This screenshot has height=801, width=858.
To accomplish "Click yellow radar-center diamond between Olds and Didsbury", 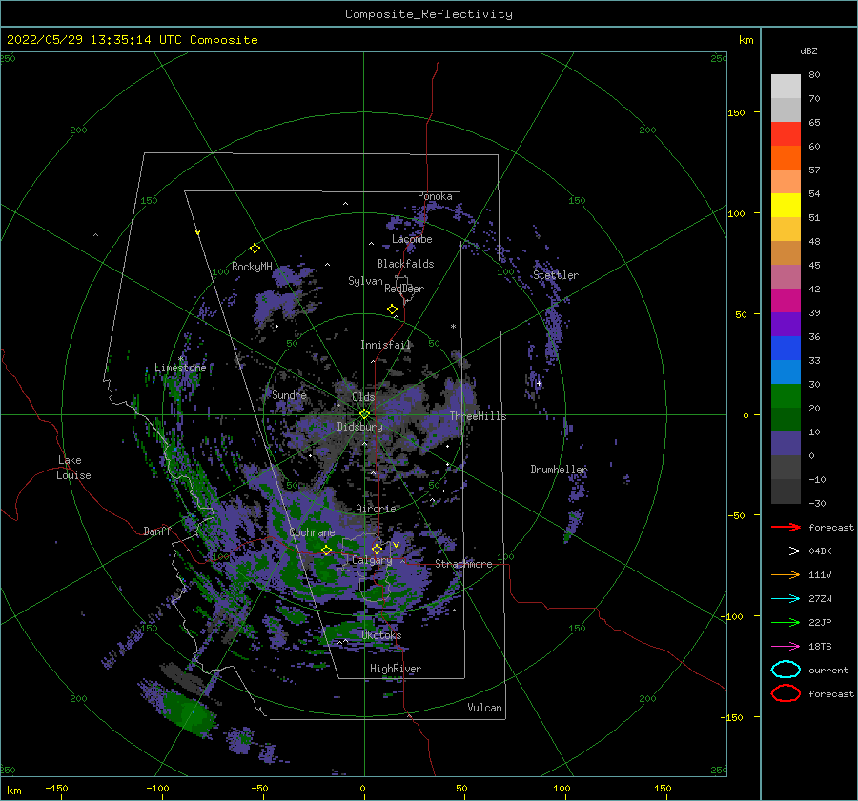I will pos(364,414).
